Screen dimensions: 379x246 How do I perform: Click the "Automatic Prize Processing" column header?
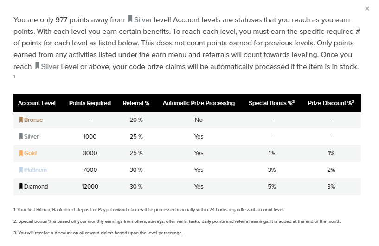pyautogui.click(x=199, y=103)
